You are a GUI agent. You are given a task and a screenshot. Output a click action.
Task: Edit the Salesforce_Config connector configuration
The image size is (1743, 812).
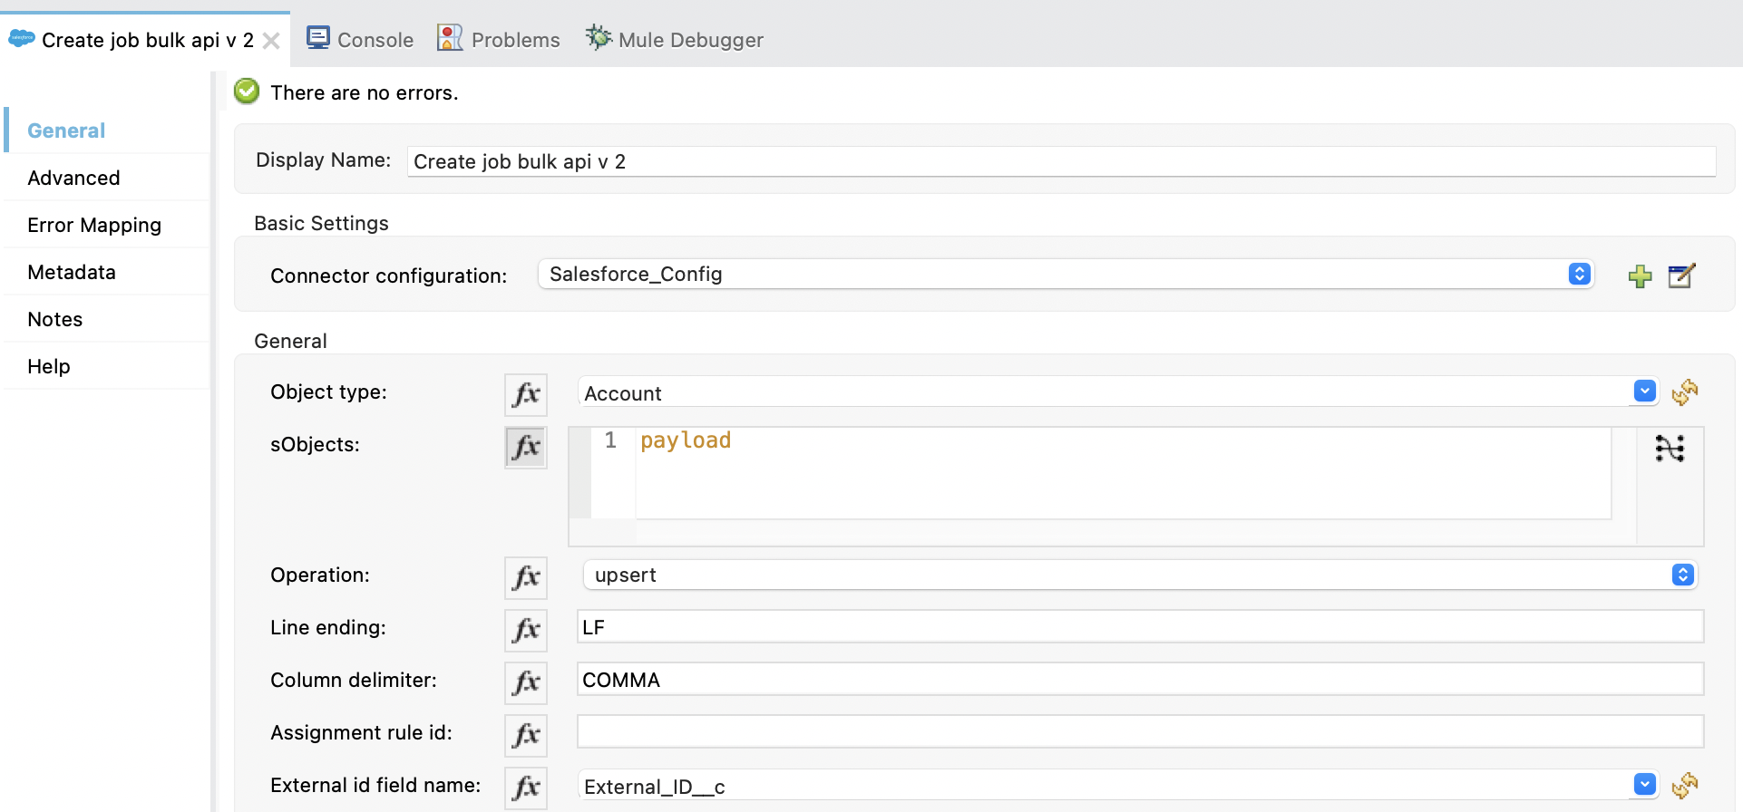(x=1681, y=275)
